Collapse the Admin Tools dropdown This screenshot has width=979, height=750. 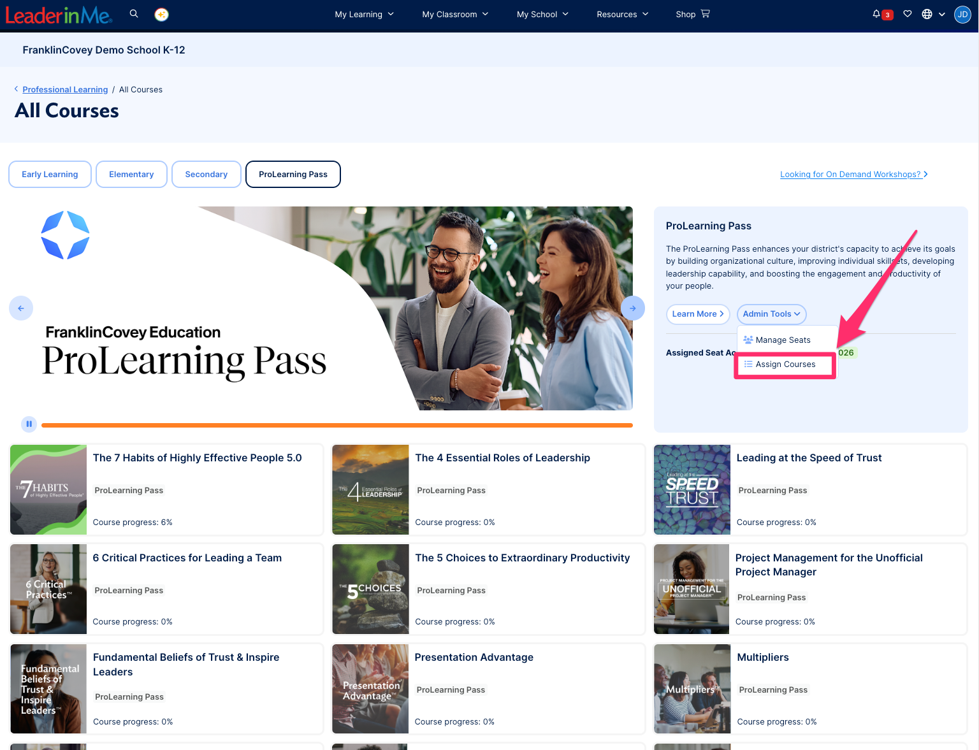[771, 314]
